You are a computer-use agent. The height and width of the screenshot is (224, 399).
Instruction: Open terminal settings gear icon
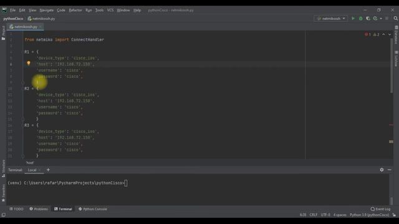(x=382, y=170)
